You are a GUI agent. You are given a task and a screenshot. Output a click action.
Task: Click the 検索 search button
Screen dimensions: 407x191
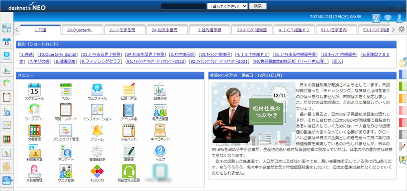pos(258,6)
